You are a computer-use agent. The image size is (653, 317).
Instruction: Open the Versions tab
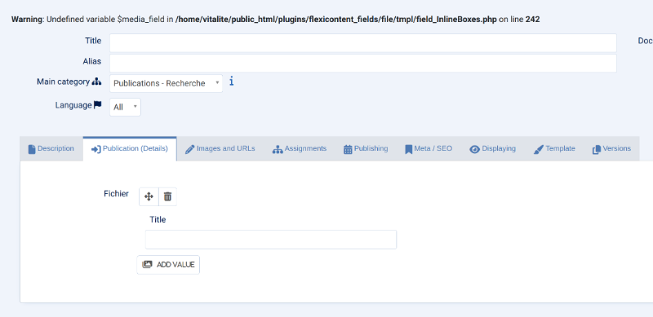(x=611, y=148)
